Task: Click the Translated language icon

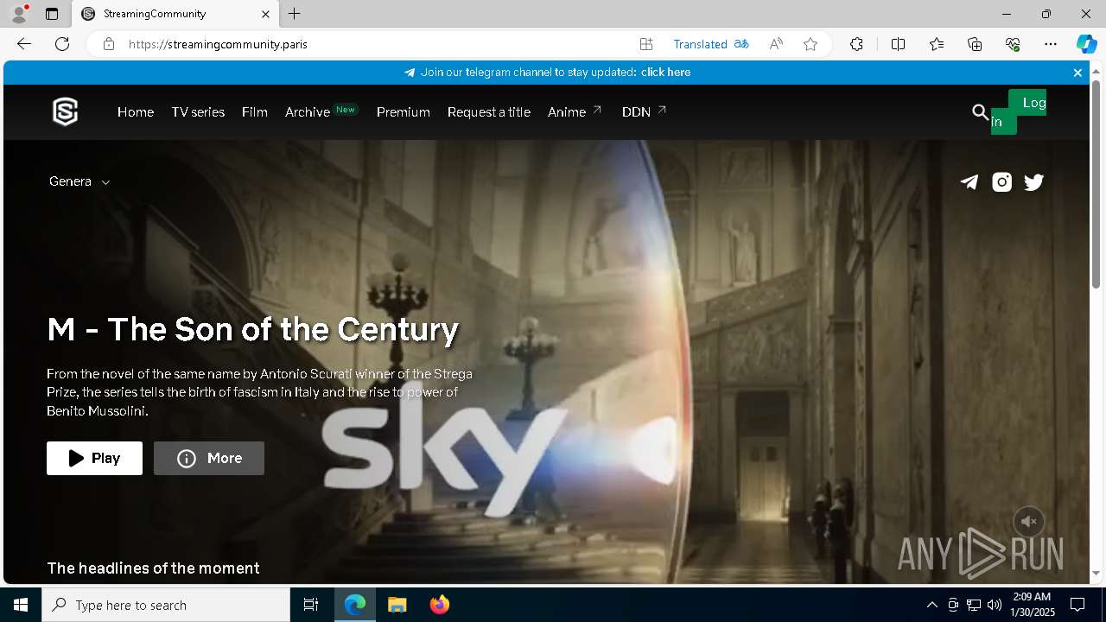Action: [x=741, y=44]
